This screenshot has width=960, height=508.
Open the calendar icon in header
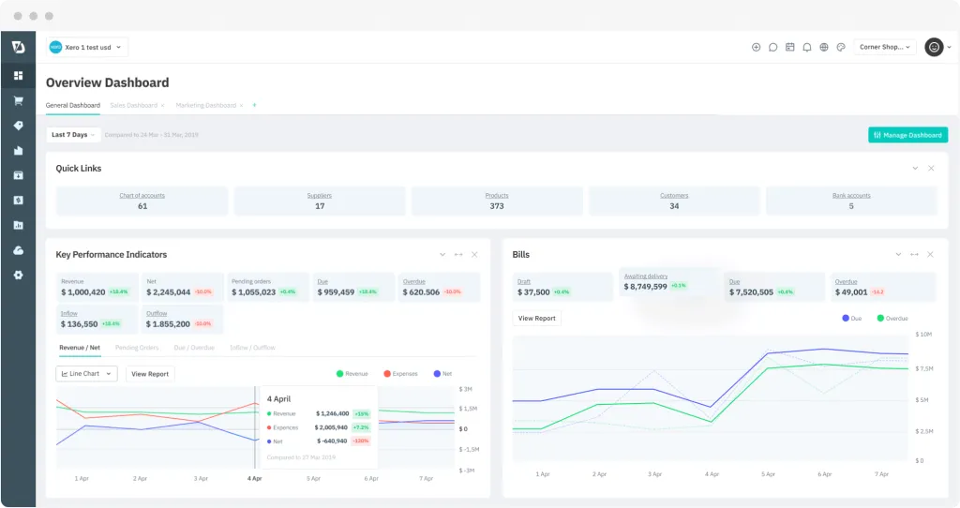tap(790, 47)
